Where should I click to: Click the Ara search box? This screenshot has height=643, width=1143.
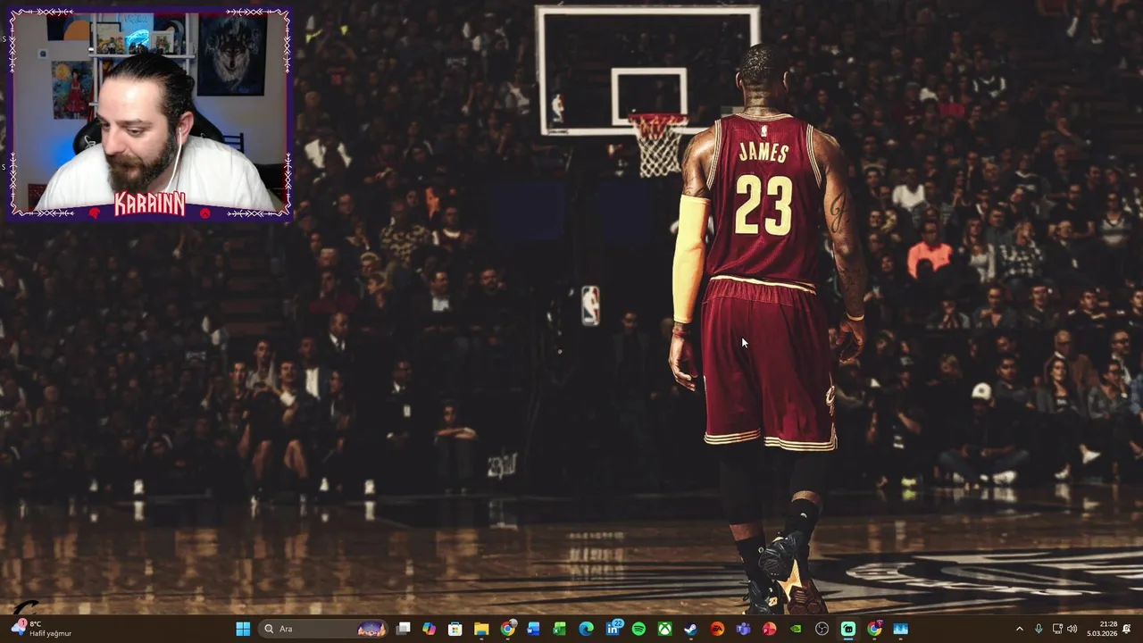pyautogui.click(x=323, y=629)
